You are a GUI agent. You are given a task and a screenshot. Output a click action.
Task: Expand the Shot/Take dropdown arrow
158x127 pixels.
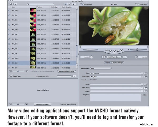point(142,88)
